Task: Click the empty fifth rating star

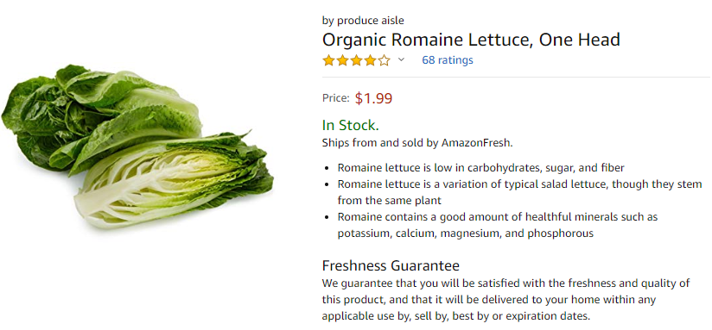Action: click(x=385, y=60)
